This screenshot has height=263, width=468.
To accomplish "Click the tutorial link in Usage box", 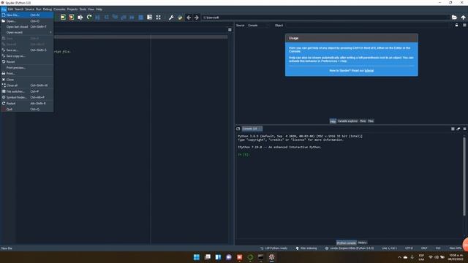I will click(x=369, y=71).
